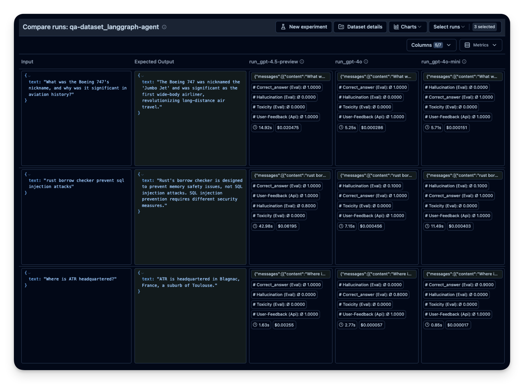Click the Input column header
The width and height of the screenshot is (524, 384).
pos(27,62)
